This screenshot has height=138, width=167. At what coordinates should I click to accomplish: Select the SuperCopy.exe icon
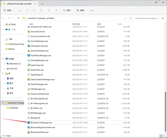[x=29, y=65]
